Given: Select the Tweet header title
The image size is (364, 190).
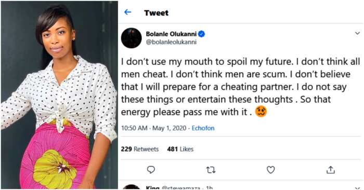Looking at the screenshot, I should [x=156, y=13].
